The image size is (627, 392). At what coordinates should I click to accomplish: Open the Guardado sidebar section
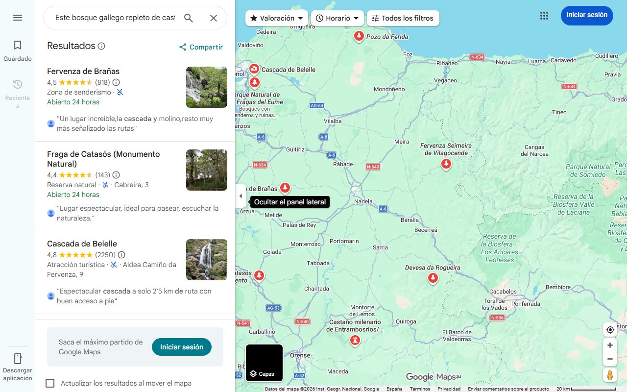(x=18, y=49)
